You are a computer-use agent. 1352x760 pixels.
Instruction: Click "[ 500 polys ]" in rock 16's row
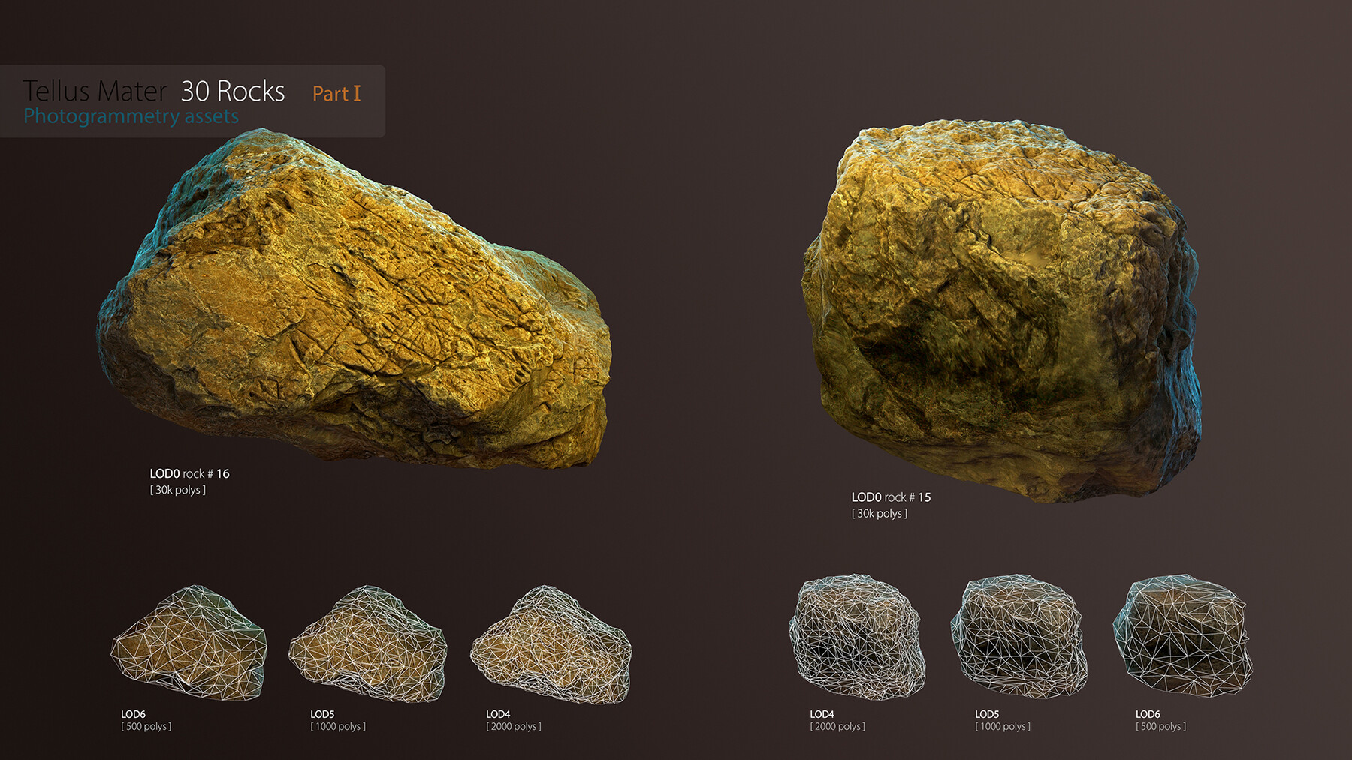[x=146, y=726]
